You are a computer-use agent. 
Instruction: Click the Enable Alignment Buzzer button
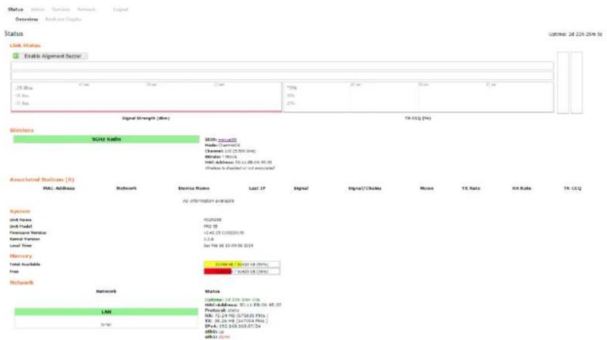click(50, 56)
